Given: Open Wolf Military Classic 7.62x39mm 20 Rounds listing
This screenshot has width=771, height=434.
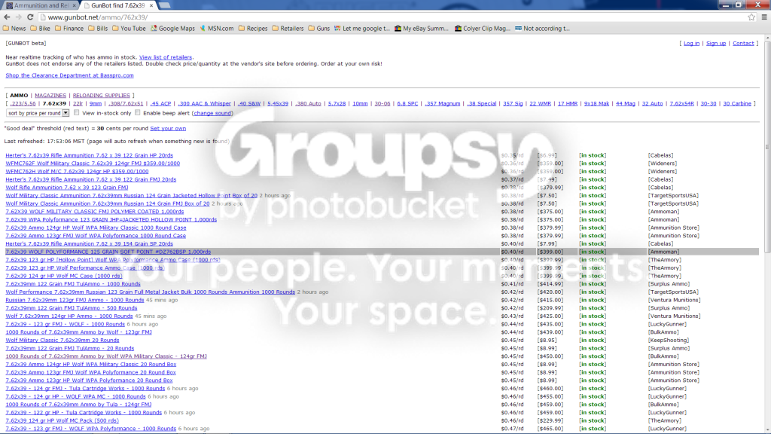Looking at the screenshot, I should (x=62, y=341).
